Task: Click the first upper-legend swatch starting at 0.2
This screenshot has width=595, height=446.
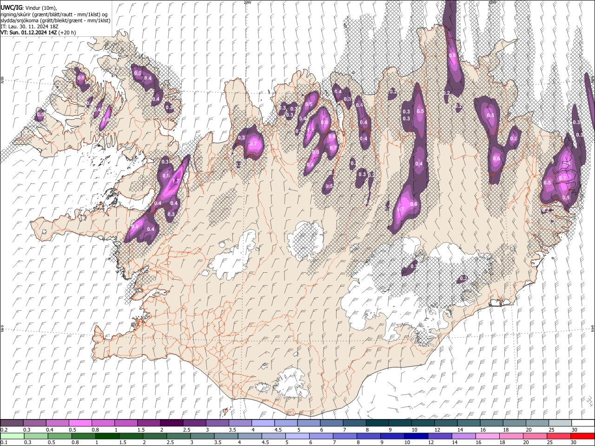Action: 12,423
